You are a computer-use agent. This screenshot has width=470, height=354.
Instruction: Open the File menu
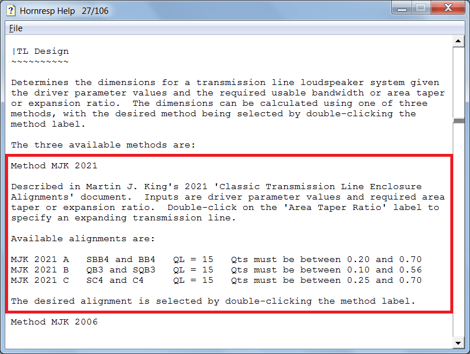(x=16, y=28)
